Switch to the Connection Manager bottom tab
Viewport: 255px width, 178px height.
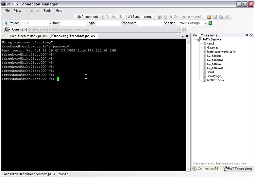[x=207, y=169]
